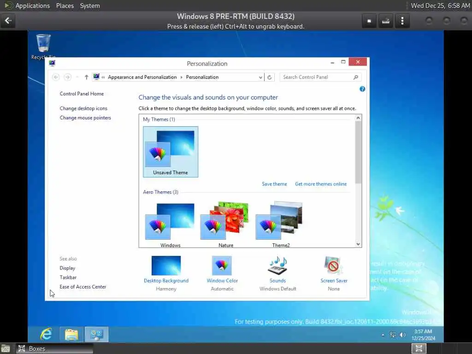Screen dimensions: 472x354
Task: Click the Screen Saver text link
Action: pyautogui.click(x=334, y=281)
